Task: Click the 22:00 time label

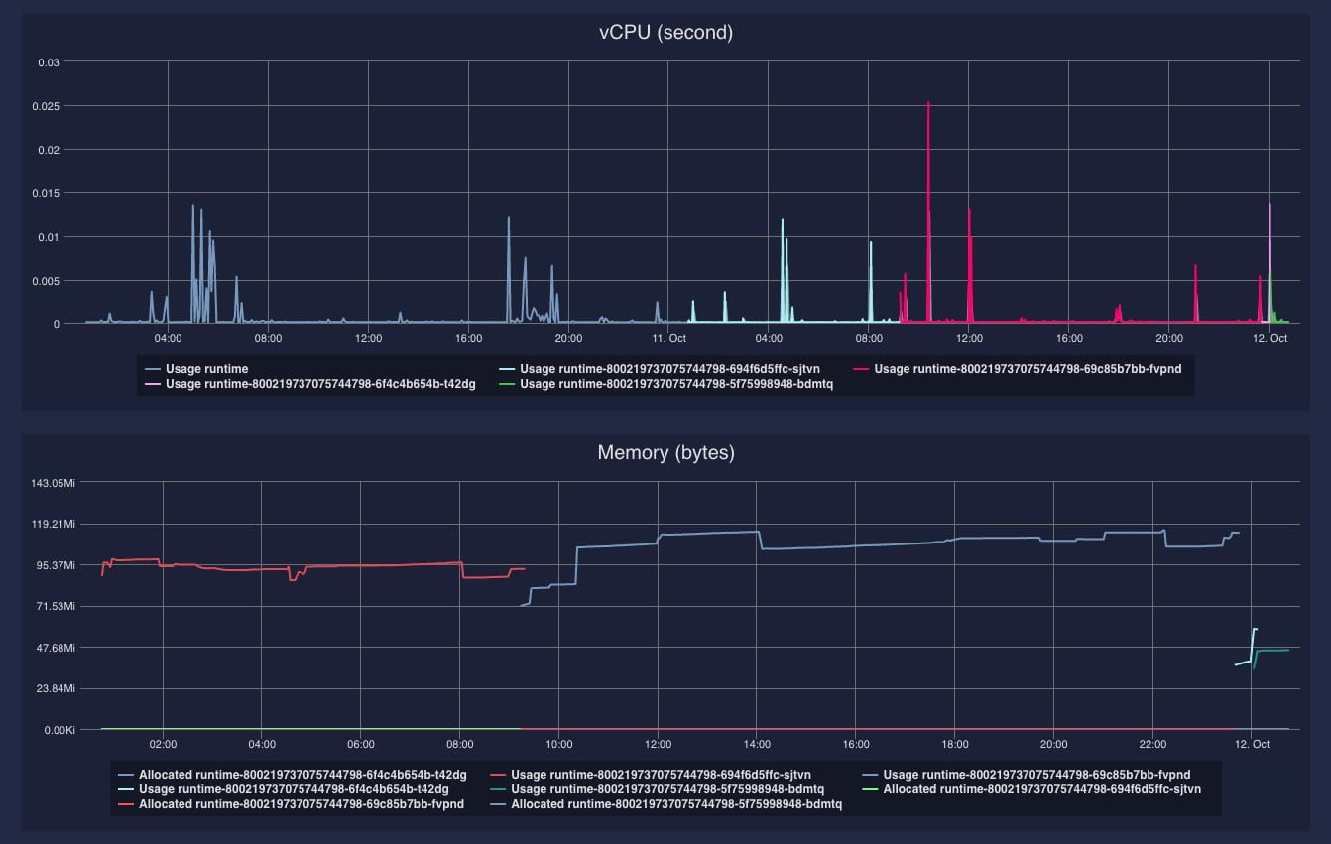Action: coord(1152,743)
